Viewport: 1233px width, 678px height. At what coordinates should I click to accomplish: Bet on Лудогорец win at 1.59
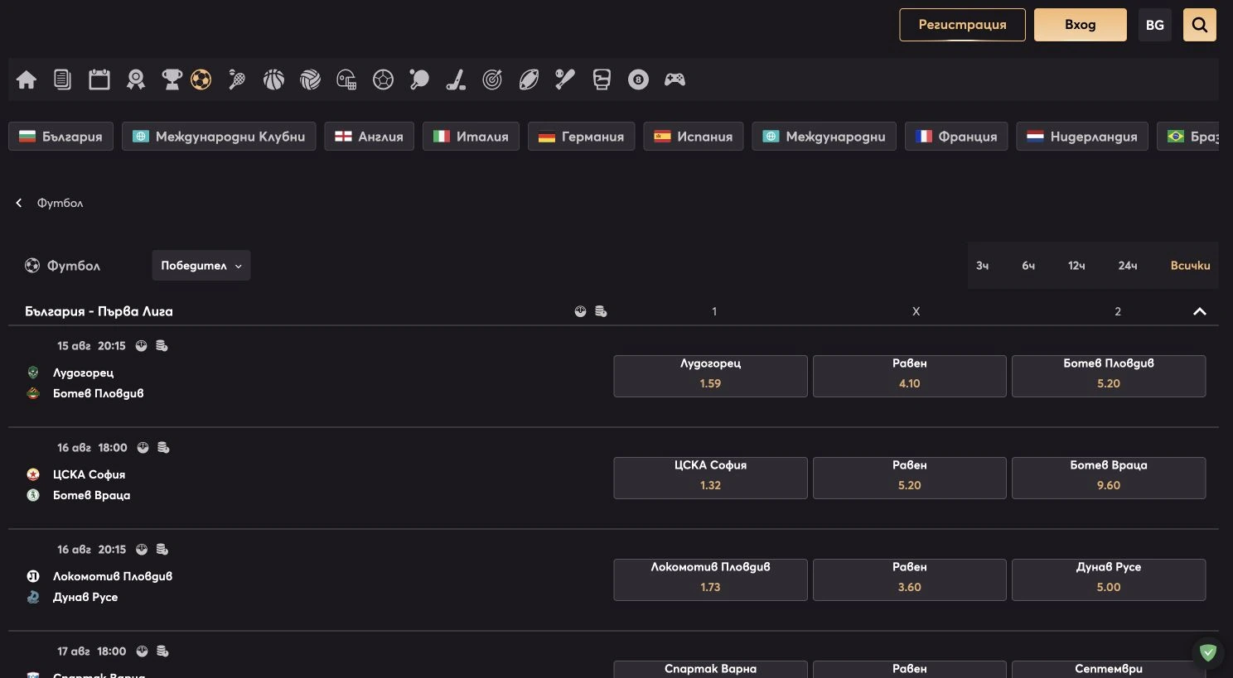[x=710, y=376]
